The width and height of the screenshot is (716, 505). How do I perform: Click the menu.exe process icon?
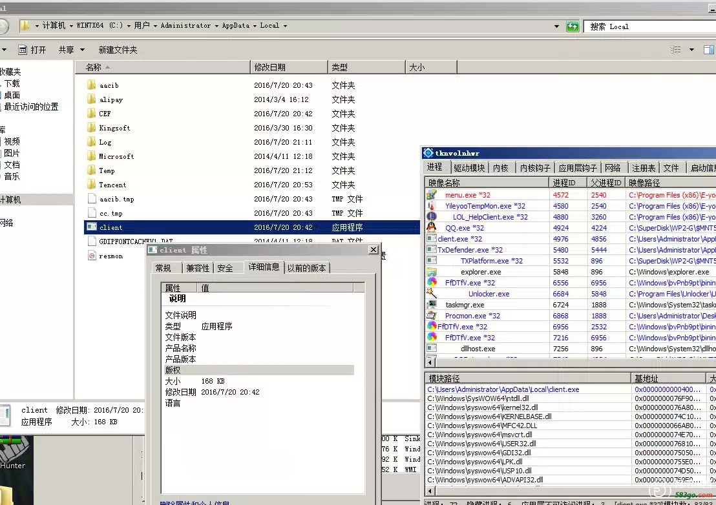click(x=432, y=195)
